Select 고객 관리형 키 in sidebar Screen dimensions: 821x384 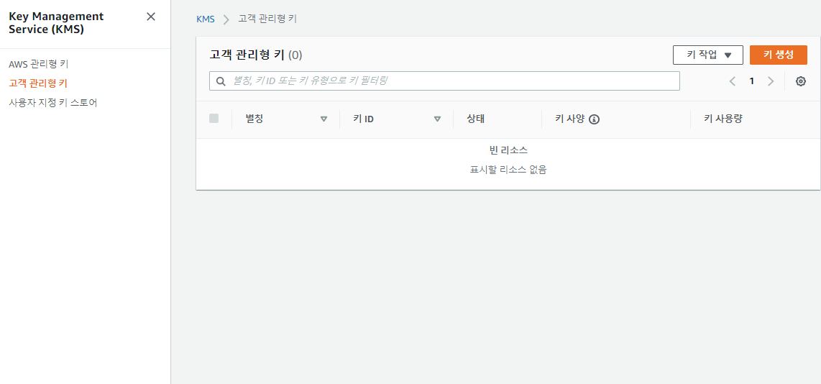37,83
